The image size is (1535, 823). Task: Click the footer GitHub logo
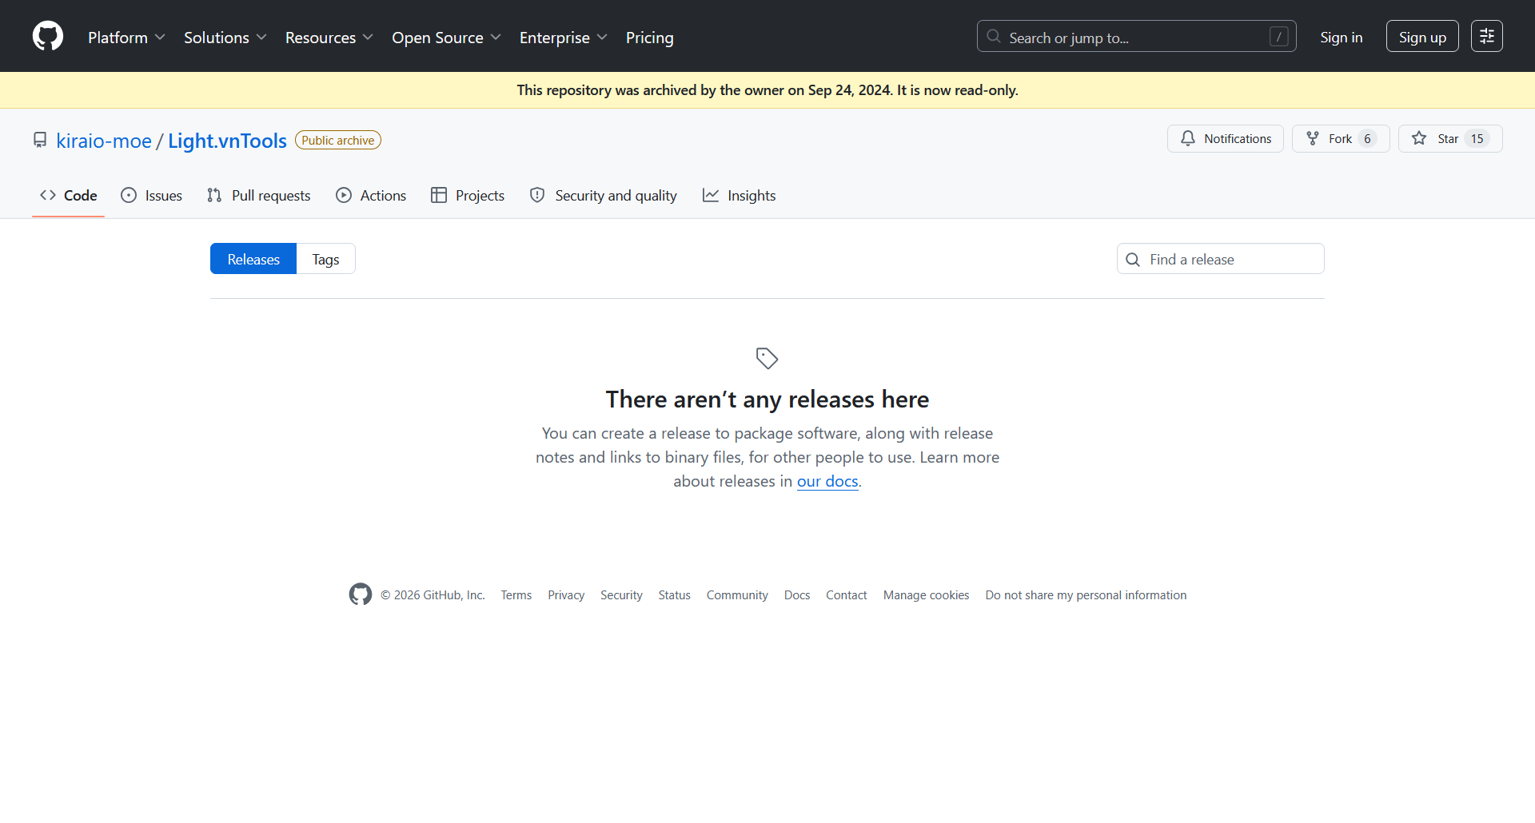361,594
